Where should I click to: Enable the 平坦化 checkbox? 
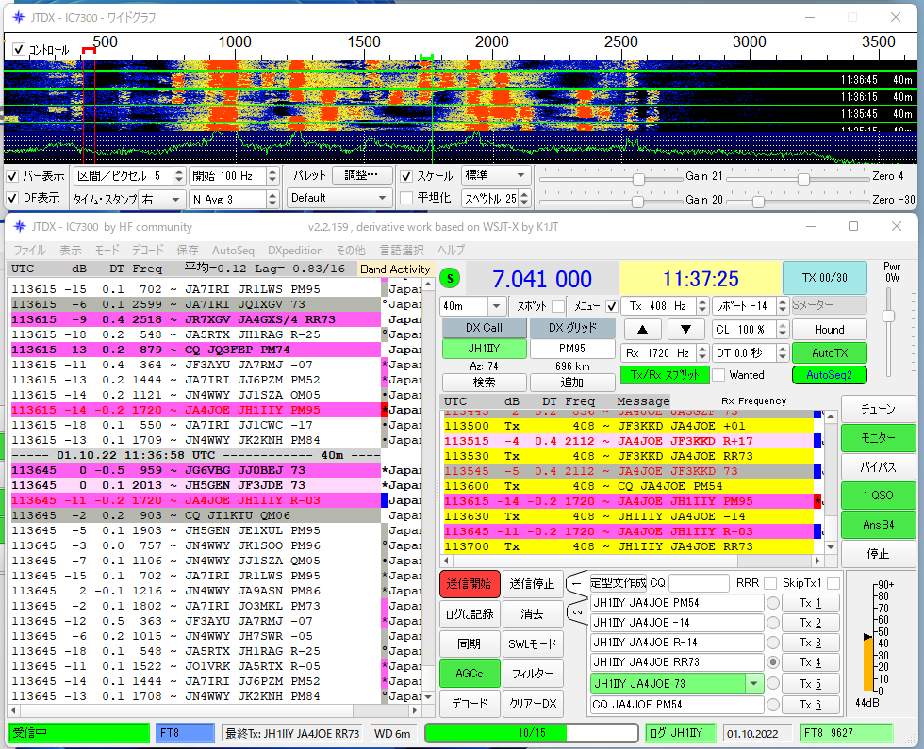406,198
